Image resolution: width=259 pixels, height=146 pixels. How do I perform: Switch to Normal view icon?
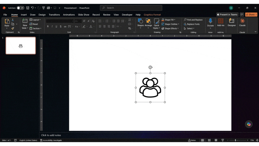pos(203,140)
